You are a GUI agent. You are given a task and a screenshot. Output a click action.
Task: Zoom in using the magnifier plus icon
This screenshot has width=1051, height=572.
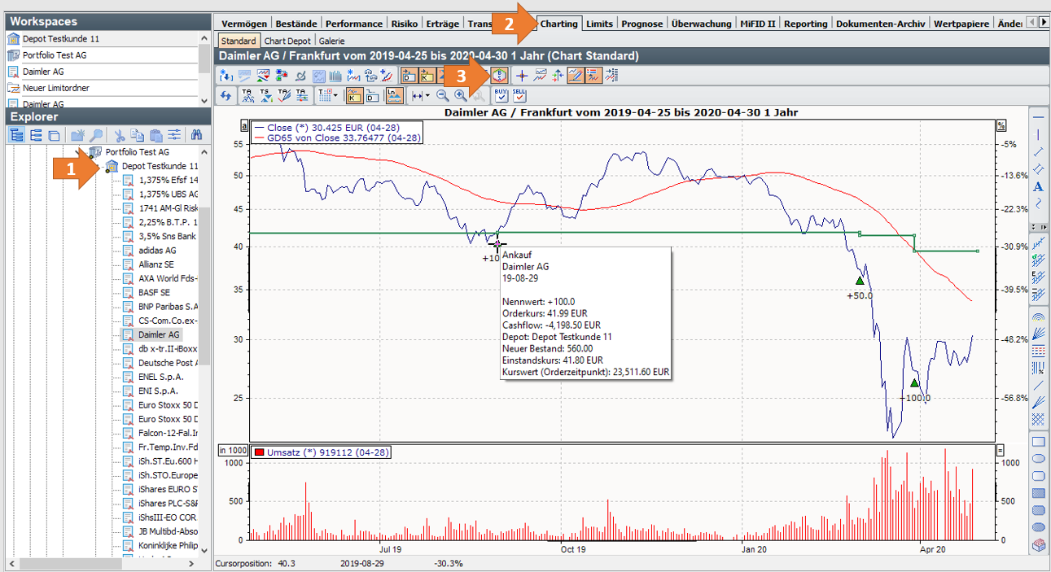tap(461, 95)
